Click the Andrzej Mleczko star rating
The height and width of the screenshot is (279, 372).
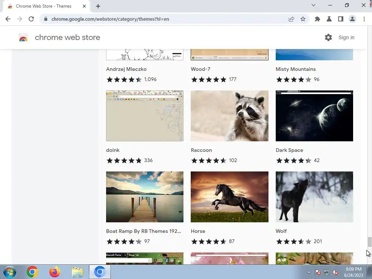124,80
